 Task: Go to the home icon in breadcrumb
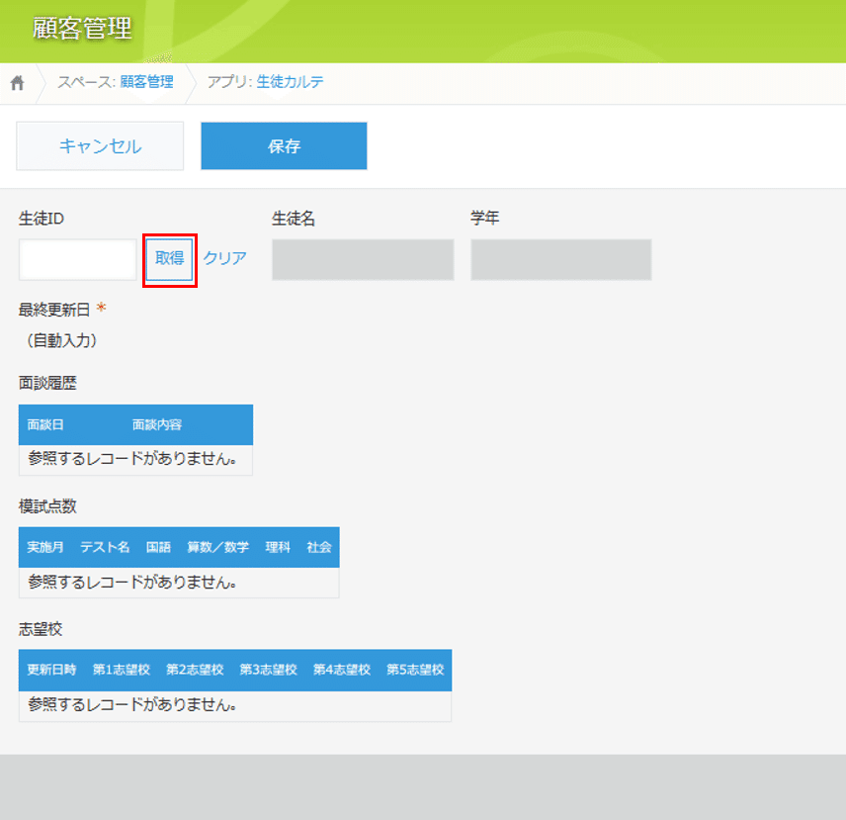[17, 83]
